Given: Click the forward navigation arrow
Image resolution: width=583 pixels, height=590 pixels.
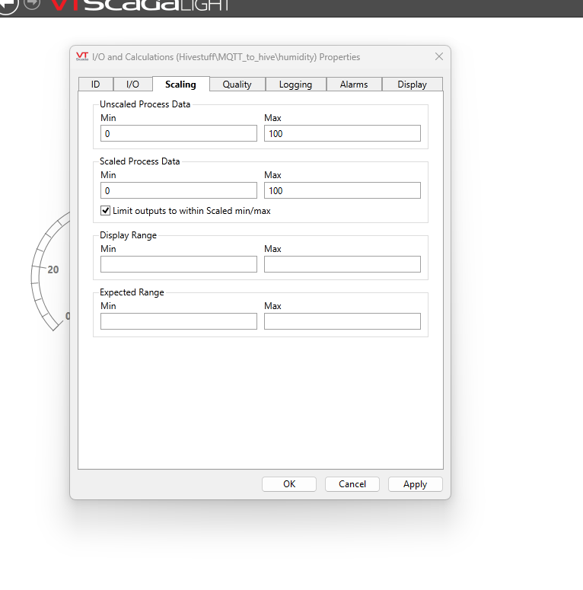Looking at the screenshot, I should 32,3.
